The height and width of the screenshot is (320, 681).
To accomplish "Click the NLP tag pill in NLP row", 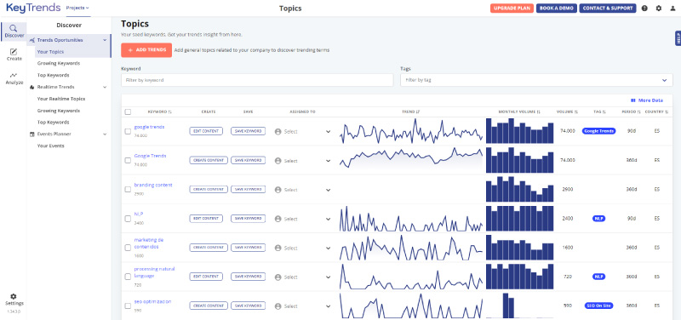I will tap(599, 219).
